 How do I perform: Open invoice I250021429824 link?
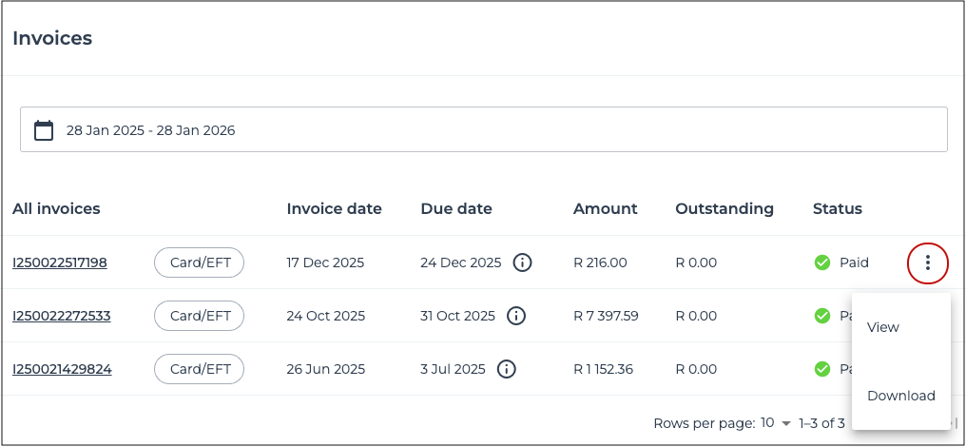[62, 369]
